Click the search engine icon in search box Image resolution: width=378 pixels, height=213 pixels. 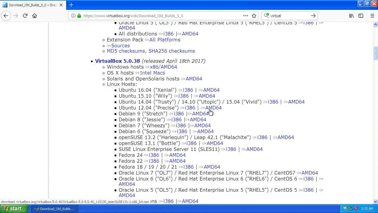click(267, 16)
